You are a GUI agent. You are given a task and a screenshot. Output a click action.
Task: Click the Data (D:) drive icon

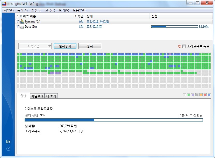click(22, 27)
